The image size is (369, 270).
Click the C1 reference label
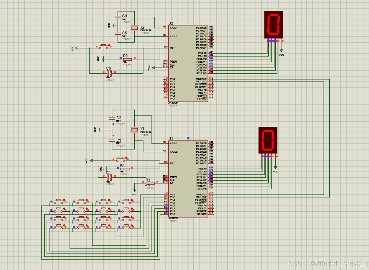coord(108,173)
